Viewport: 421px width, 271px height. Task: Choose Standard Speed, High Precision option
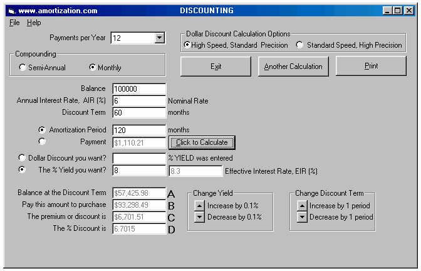(299, 45)
